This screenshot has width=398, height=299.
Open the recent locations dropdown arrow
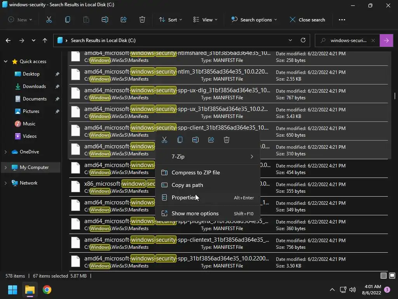pyautogui.click(x=33, y=40)
